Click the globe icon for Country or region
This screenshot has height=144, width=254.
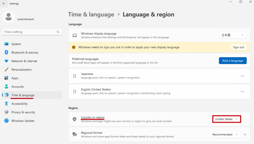[75, 119]
